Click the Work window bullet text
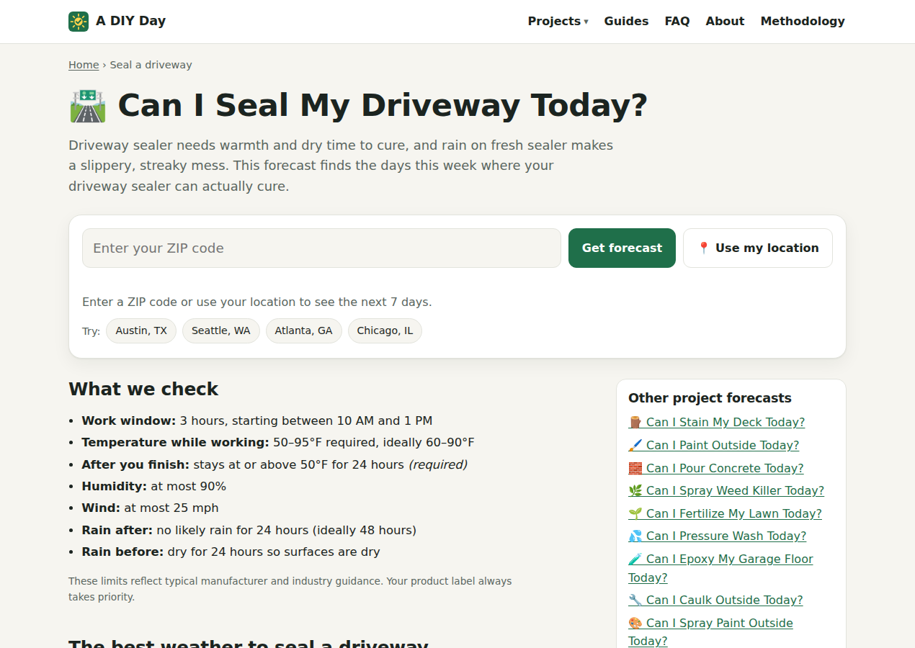The height and width of the screenshot is (648, 915). pyautogui.click(x=257, y=421)
